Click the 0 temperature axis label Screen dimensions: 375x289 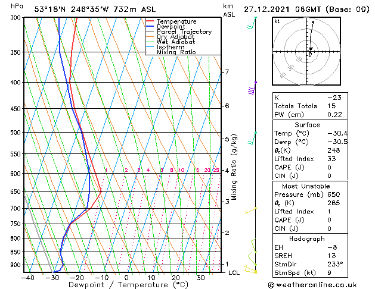126,278
